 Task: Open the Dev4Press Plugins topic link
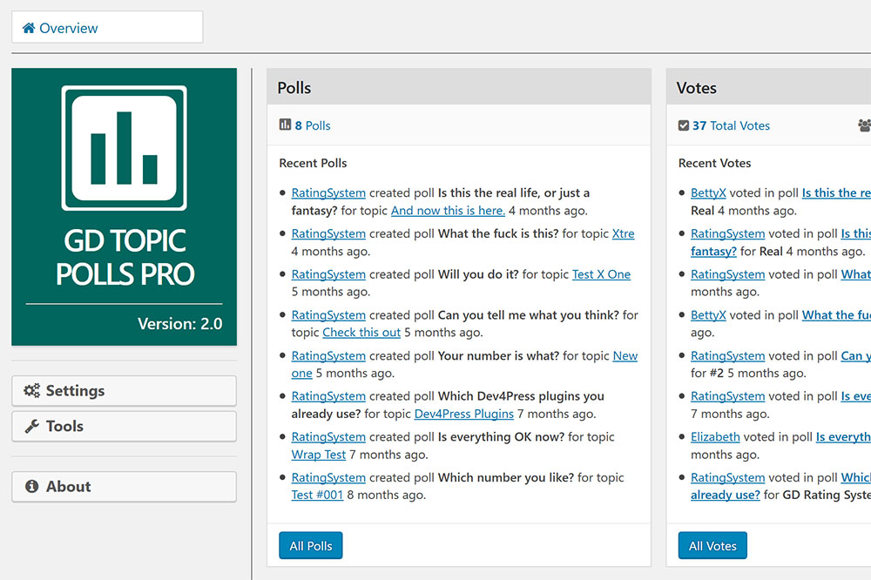[x=463, y=414]
